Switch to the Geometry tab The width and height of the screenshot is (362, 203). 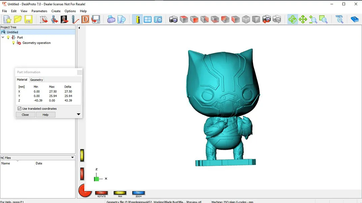(37, 80)
